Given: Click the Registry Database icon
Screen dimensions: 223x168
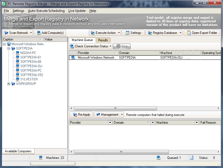Looking at the screenshot, I should click(x=150, y=33).
